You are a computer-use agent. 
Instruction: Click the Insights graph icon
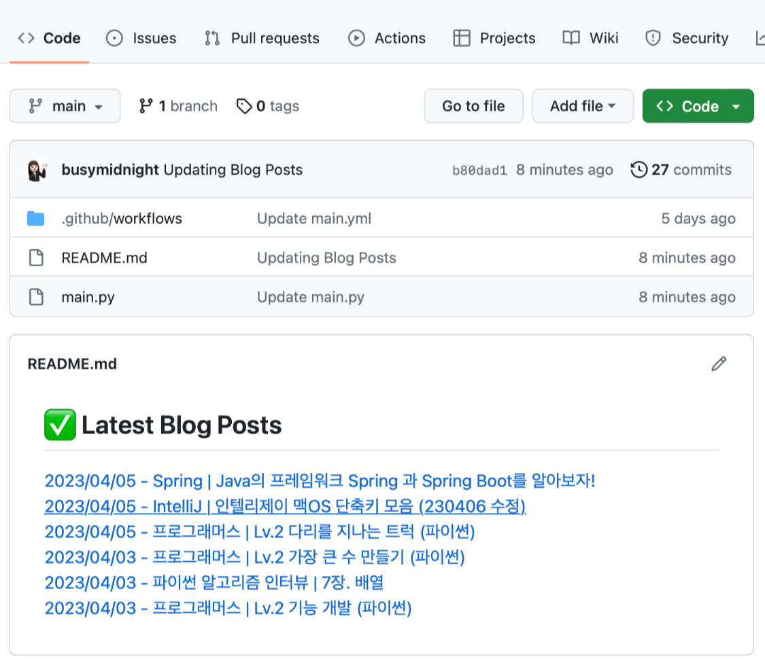pos(760,38)
